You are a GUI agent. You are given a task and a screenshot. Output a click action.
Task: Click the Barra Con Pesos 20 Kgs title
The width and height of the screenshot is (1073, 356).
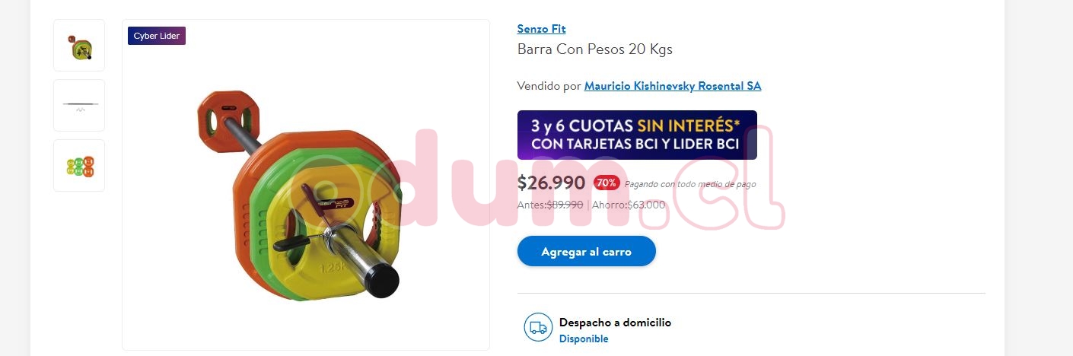[594, 49]
